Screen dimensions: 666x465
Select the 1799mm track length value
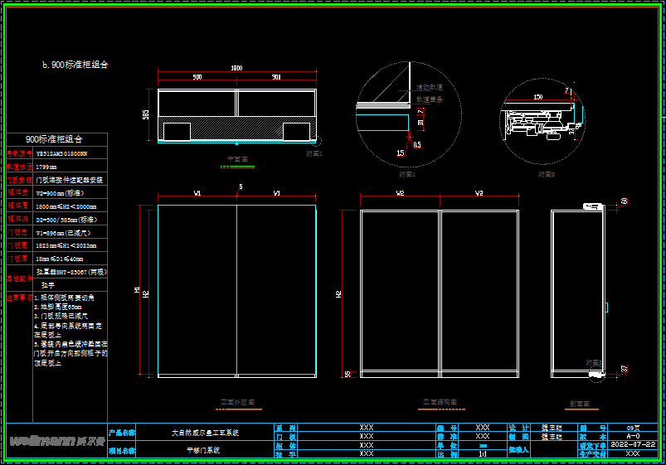point(47,167)
